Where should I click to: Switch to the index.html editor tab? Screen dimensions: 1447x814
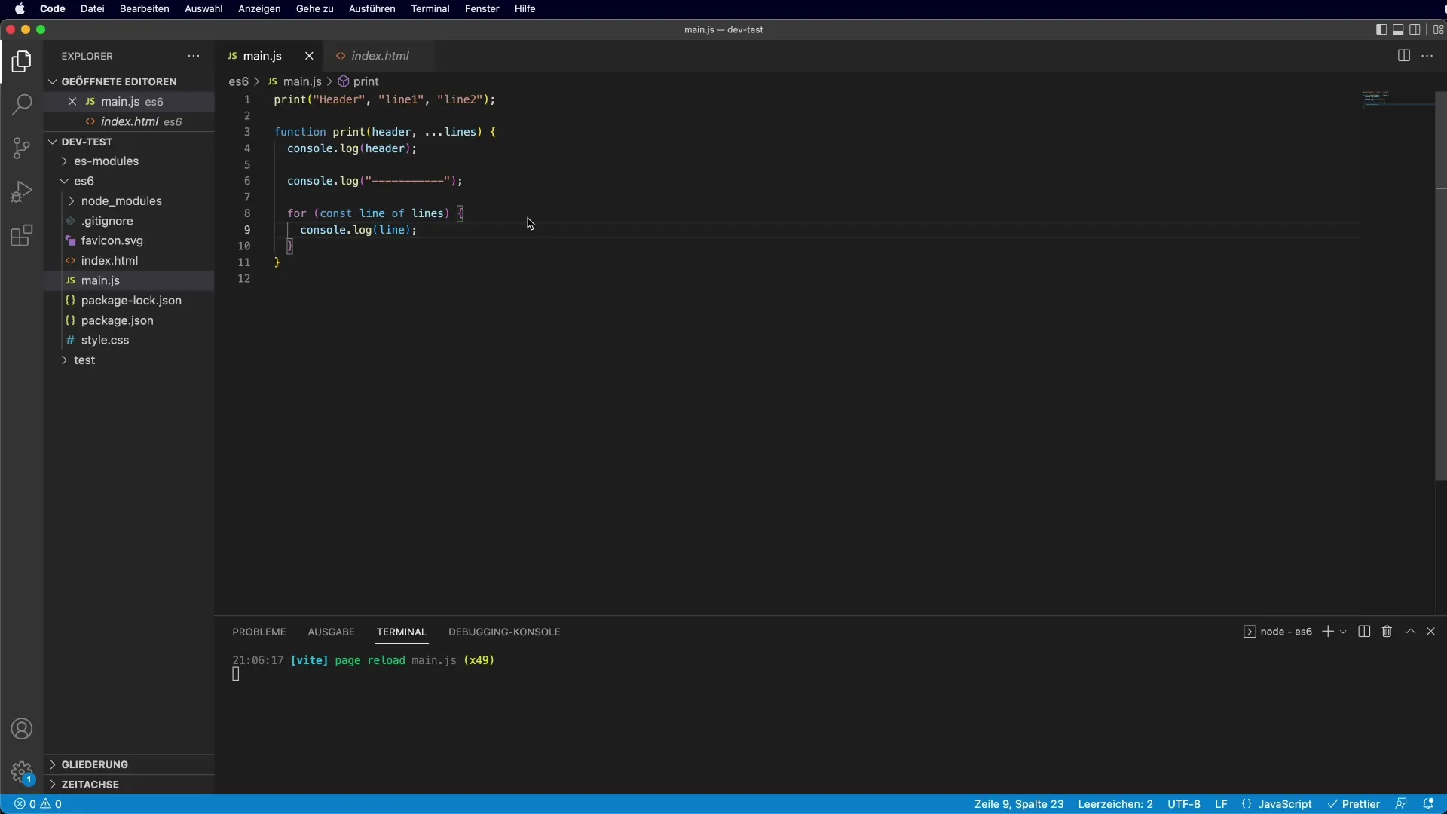[379, 56]
